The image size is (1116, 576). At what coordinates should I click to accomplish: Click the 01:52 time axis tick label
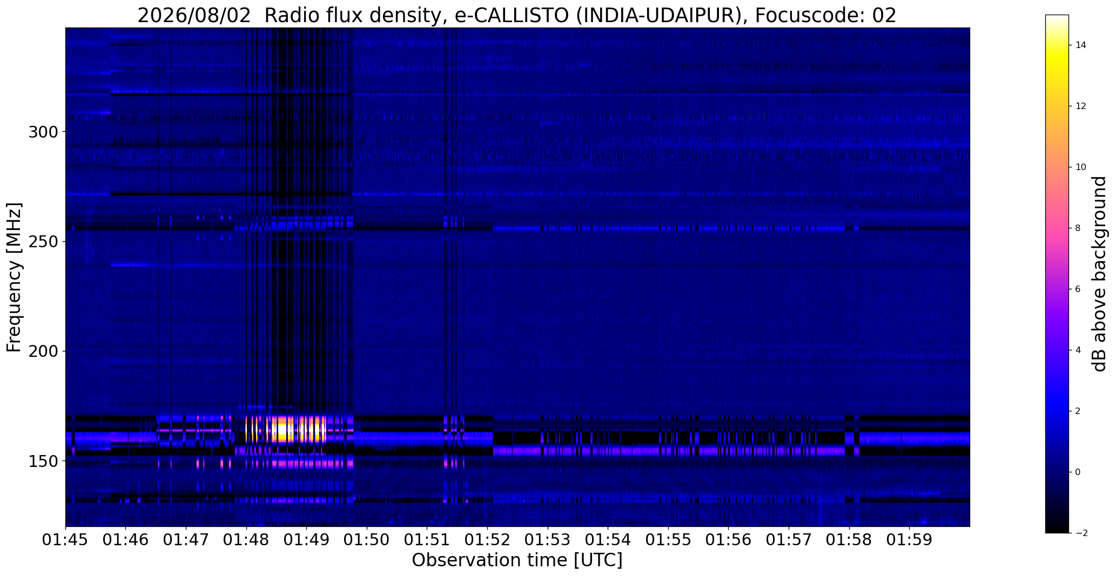pos(487,540)
